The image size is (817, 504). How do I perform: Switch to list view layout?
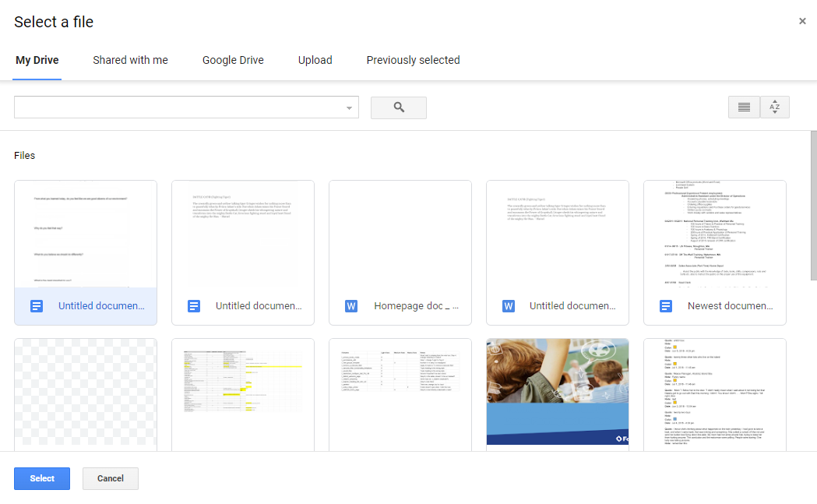point(743,107)
